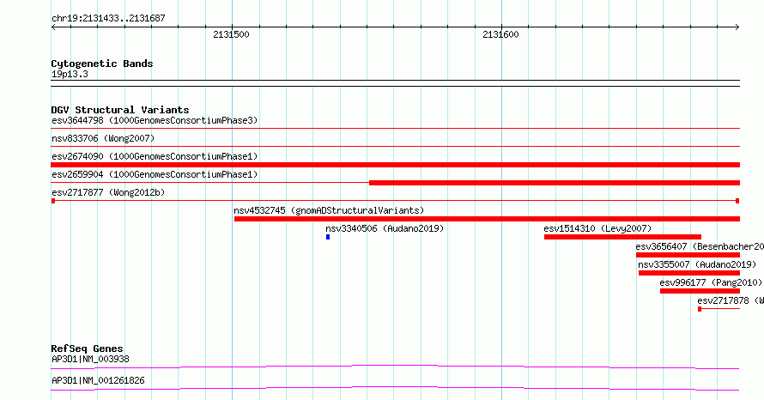Click nsv3355007 (Audano2019) label
This screenshot has height=400, width=764.
pos(697,264)
